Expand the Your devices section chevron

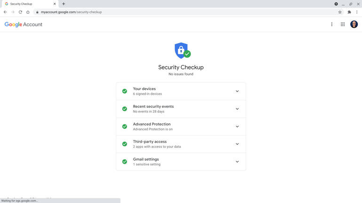(x=237, y=91)
